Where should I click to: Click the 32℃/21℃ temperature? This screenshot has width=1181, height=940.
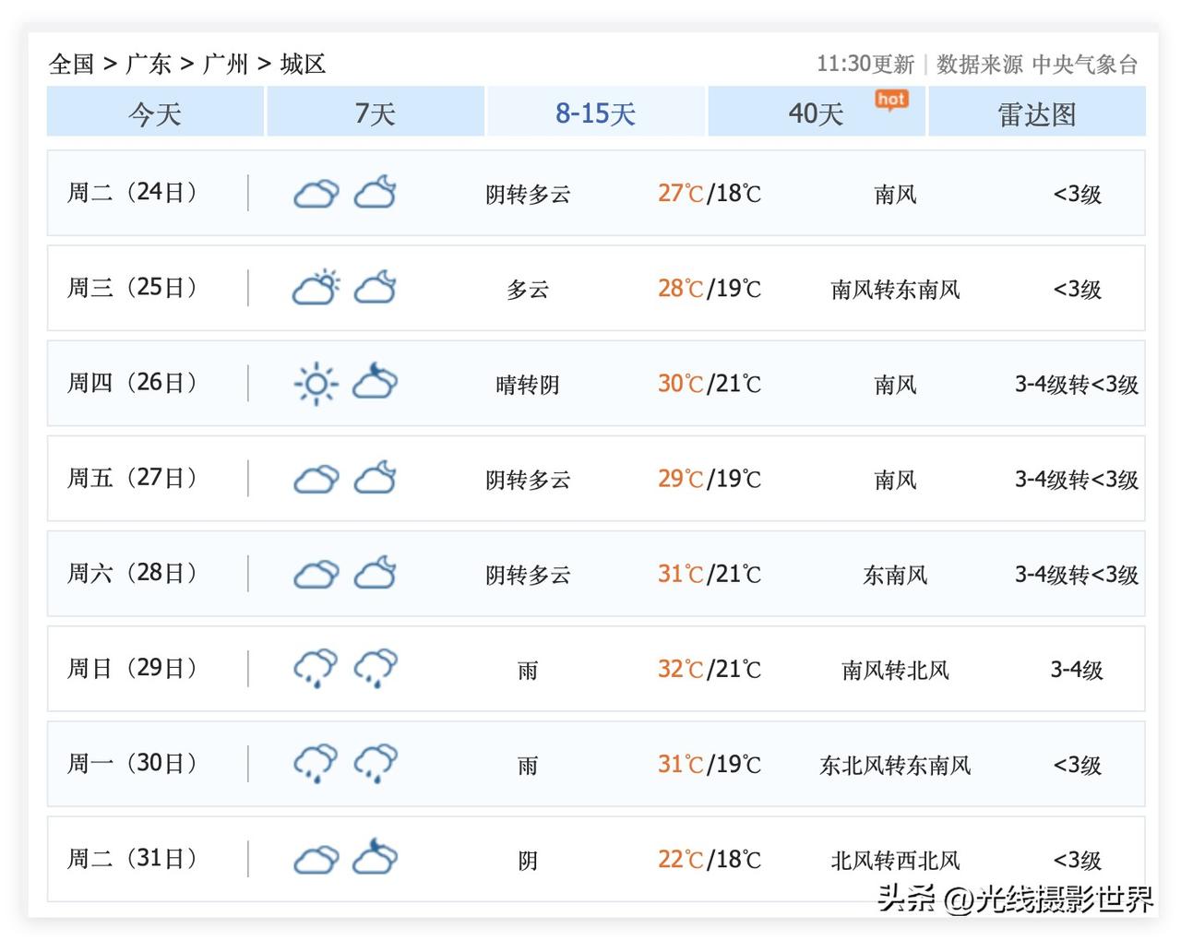[x=710, y=669]
